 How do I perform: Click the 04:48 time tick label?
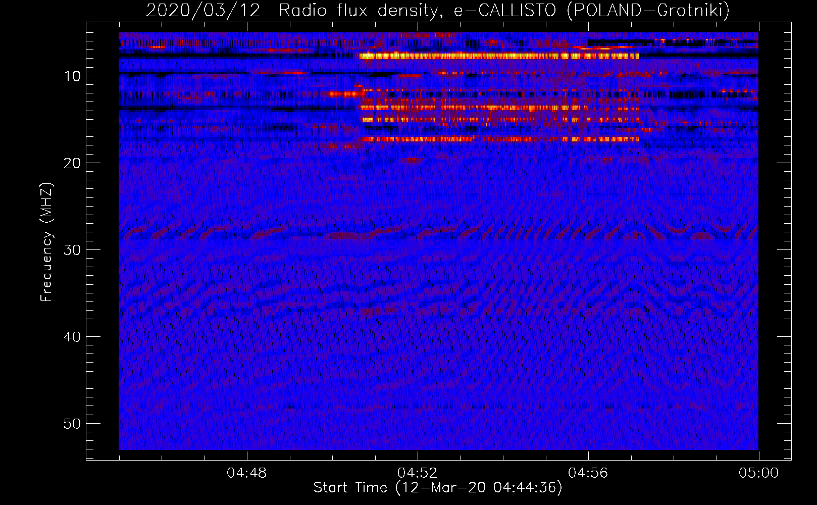[x=247, y=473]
